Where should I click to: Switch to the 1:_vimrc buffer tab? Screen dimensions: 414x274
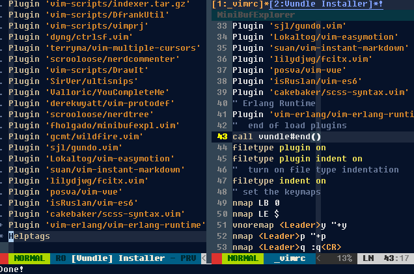coord(240,4)
